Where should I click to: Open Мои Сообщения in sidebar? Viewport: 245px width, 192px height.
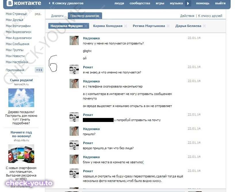[x=17, y=44]
